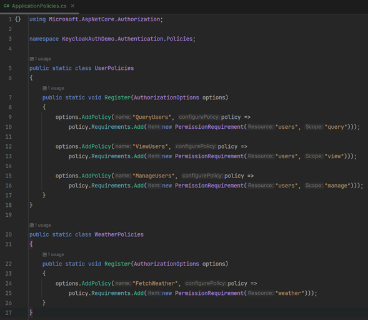Click the "manage" scope string on line 16
Viewport: 368px width, 320px height.
337,186
